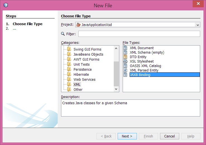The image size is (206, 145).
Task: Click the JAXB Binding file icon
Action: coord(125,75)
